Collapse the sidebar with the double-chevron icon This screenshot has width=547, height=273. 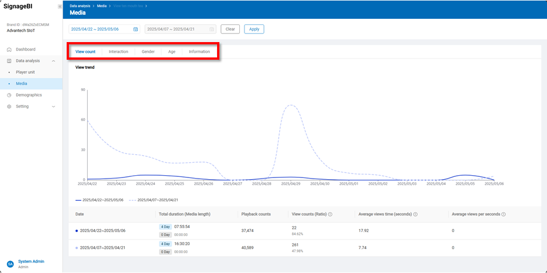pyautogui.click(x=60, y=6)
